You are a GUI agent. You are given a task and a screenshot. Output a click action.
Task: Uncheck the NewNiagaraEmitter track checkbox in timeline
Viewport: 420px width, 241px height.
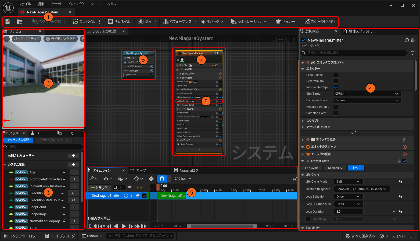[144, 196]
